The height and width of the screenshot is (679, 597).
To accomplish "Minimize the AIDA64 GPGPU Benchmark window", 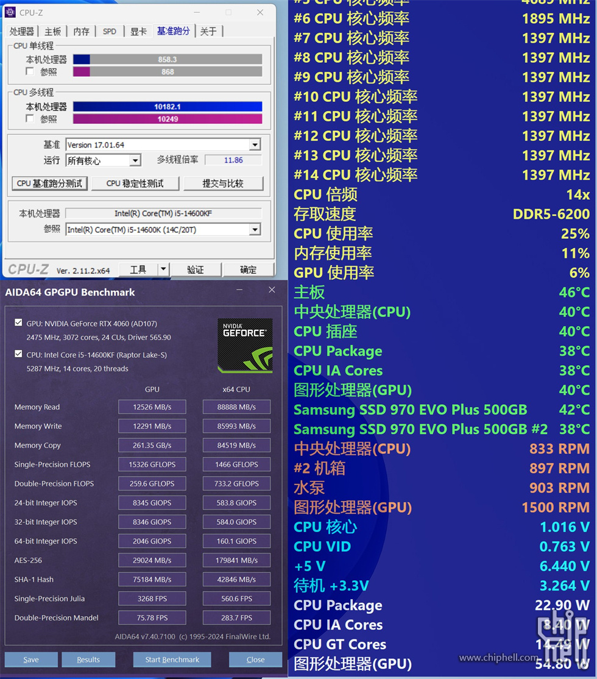I will pos(239,290).
